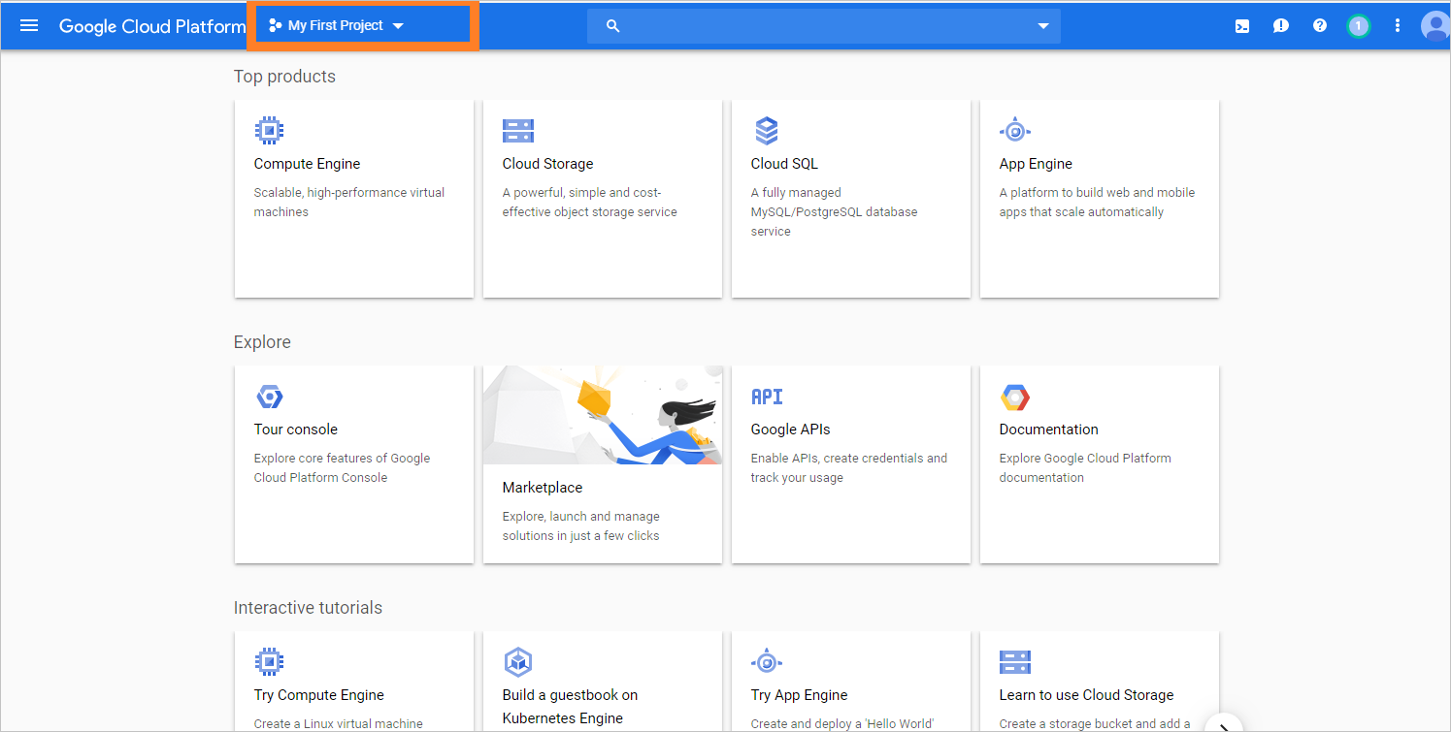Screen dimensions: 1451x732
Task: Click the Cloud Storage icon
Action: tap(518, 131)
